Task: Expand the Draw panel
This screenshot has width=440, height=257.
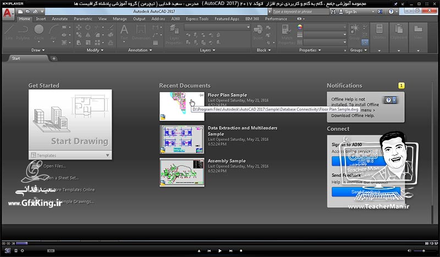Action: click(38, 50)
